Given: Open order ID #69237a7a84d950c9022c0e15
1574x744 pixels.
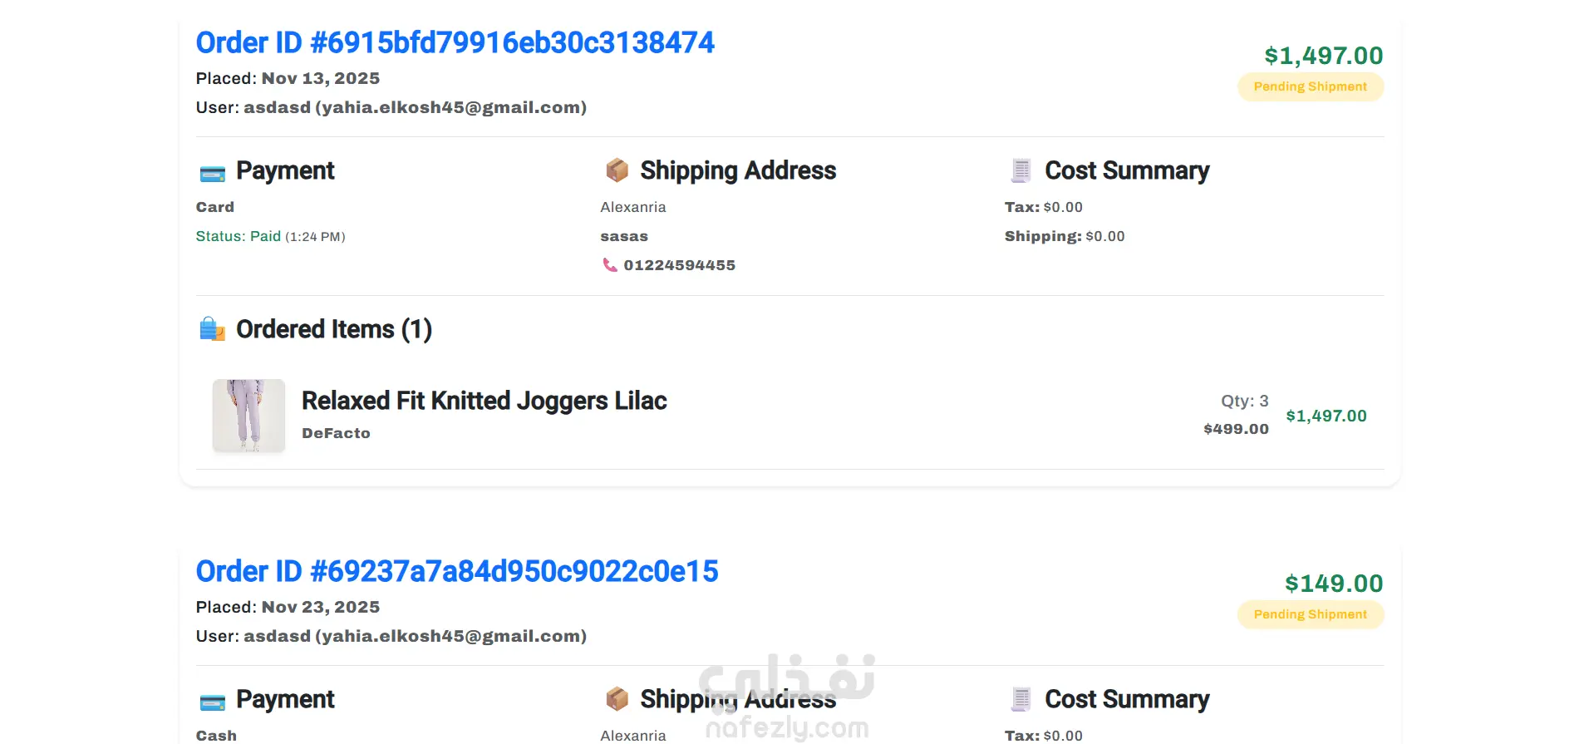Looking at the screenshot, I should pyautogui.click(x=456, y=571).
